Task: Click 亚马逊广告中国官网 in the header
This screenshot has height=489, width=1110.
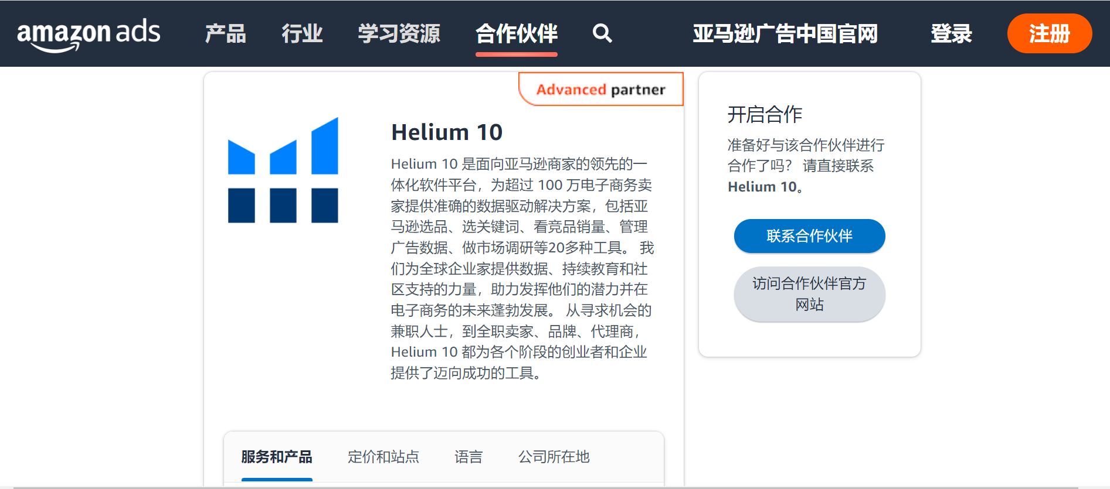Action: pyautogui.click(x=786, y=35)
